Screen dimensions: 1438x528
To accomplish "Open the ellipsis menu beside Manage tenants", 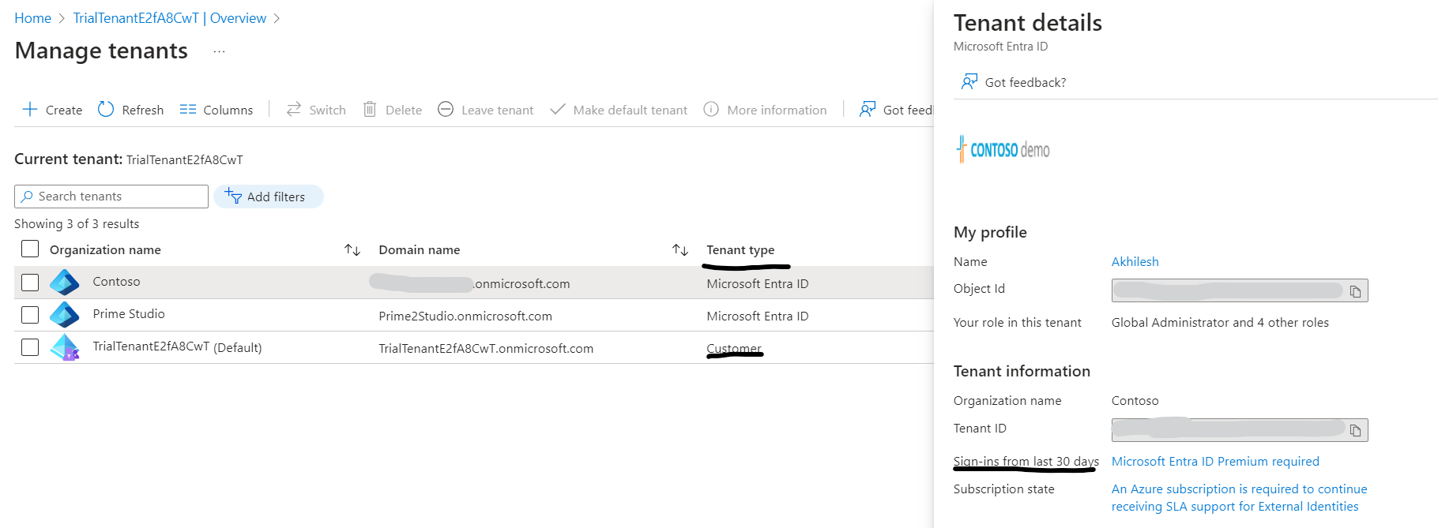I will click(x=219, y=52).
